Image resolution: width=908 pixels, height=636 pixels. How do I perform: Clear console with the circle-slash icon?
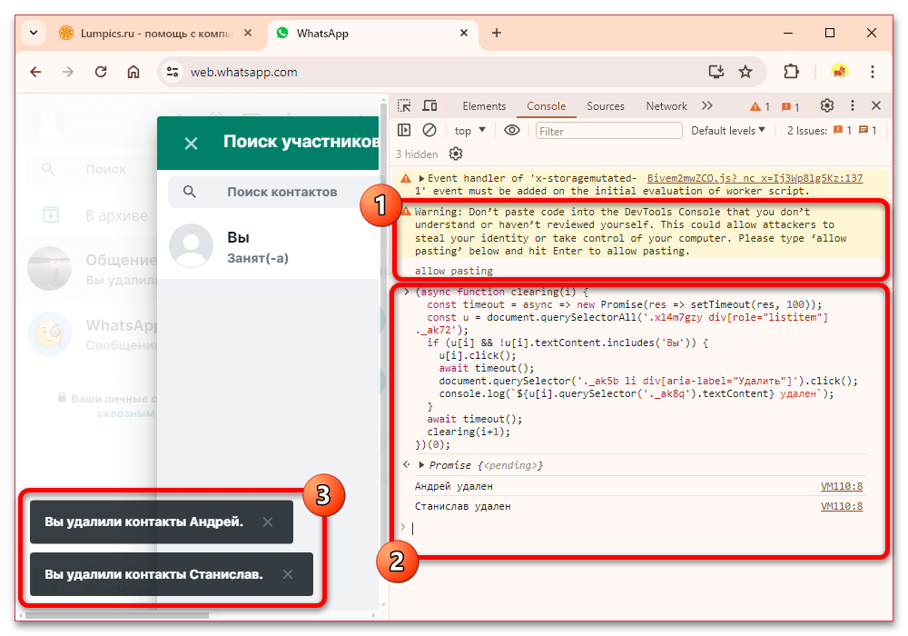coord(429,130)
